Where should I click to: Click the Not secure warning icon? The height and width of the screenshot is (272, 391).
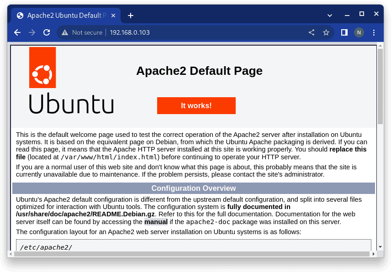65,32
